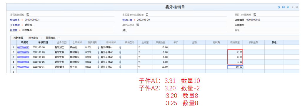Go to the next record arrow
This screenshot has width=307, height=111.
click(293, 7)
